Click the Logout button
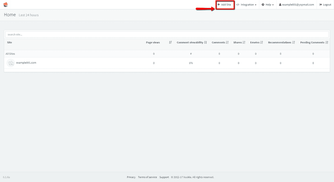The image size is (334, 182). (x=325, y=5)
